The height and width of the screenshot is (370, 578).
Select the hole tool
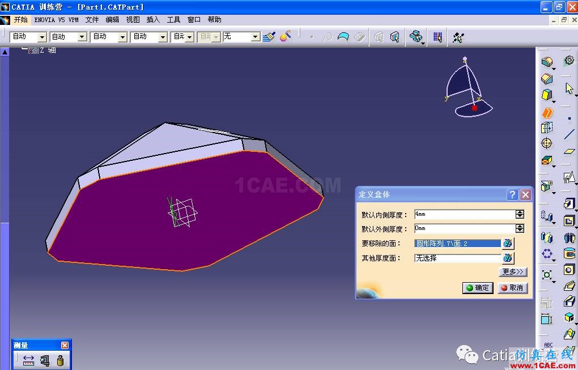pos(569,270)
